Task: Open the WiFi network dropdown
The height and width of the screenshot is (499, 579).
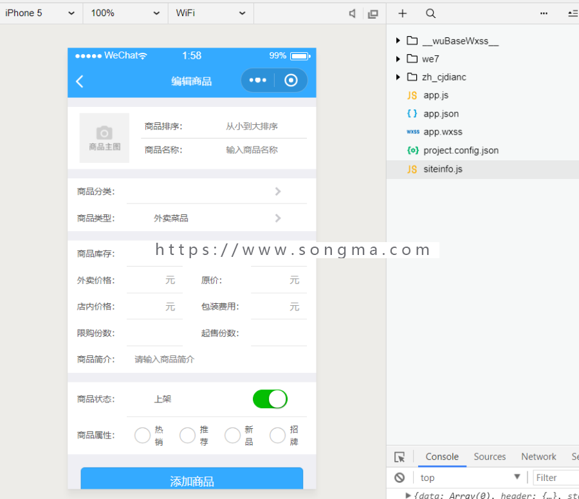Action: pyautogui.click(x=211, y=14)
